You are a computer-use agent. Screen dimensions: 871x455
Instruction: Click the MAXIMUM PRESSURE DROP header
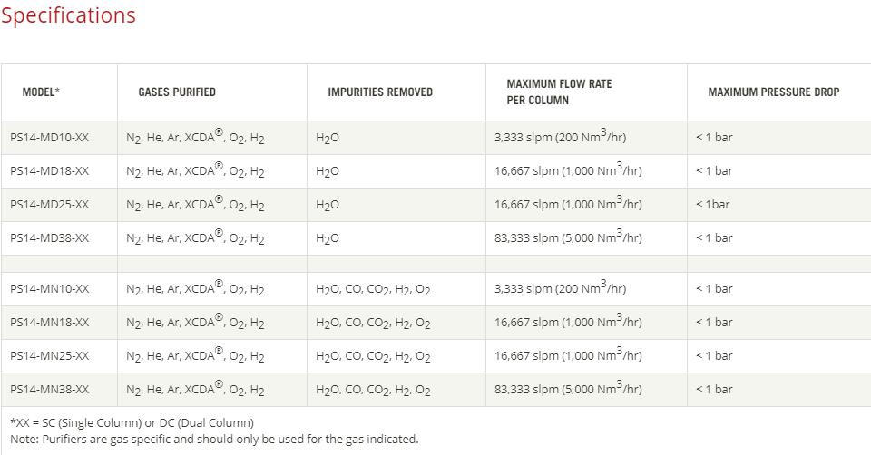tap(774, 92)
